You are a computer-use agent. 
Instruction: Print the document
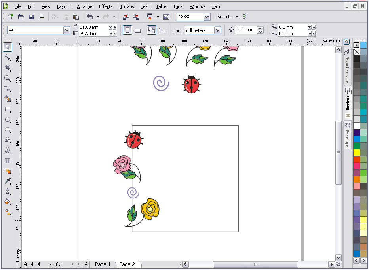click(42, 17)
